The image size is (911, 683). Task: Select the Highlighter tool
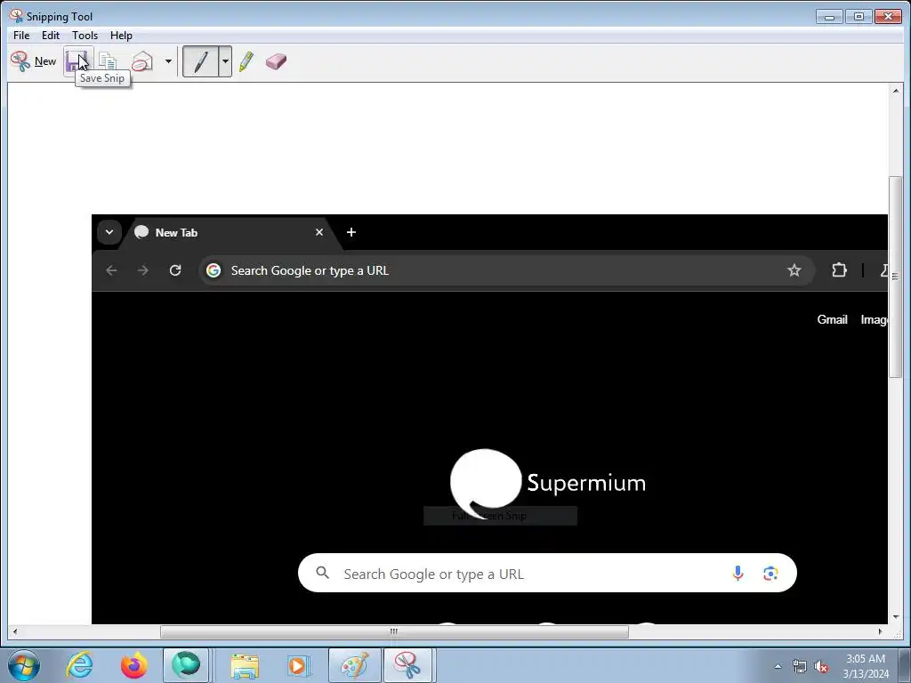(x=246, y=61)
